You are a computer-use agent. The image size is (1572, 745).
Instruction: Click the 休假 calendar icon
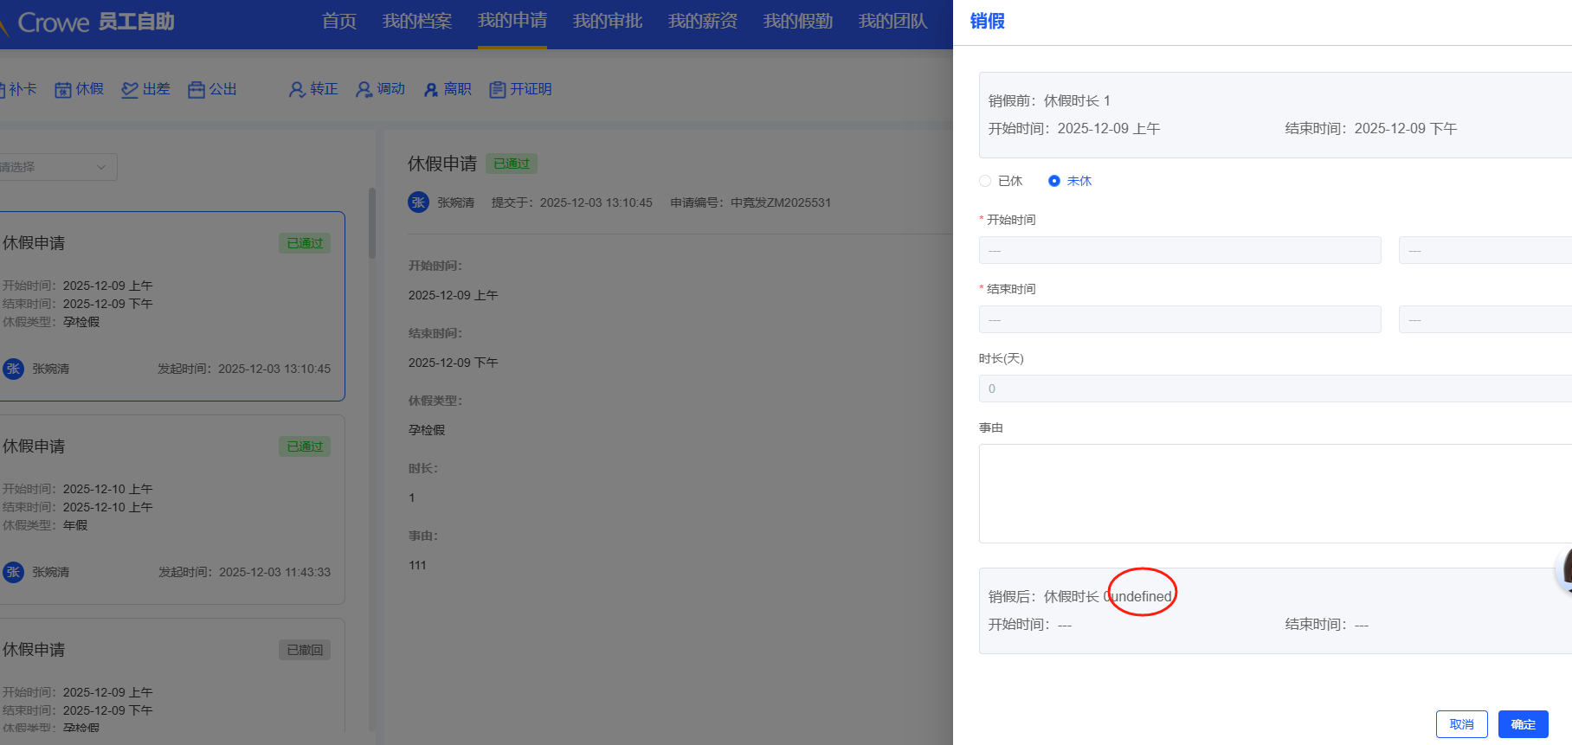click(x=63, y=89)
